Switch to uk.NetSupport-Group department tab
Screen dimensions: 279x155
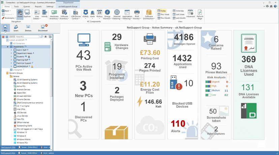click(x=68, y=7)
